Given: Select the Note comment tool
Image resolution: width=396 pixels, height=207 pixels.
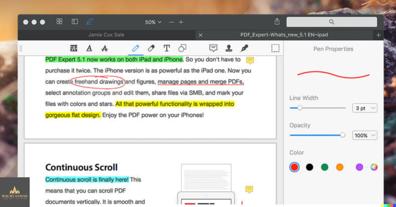Looking at the screenshot, I should [x=213, y=48].
